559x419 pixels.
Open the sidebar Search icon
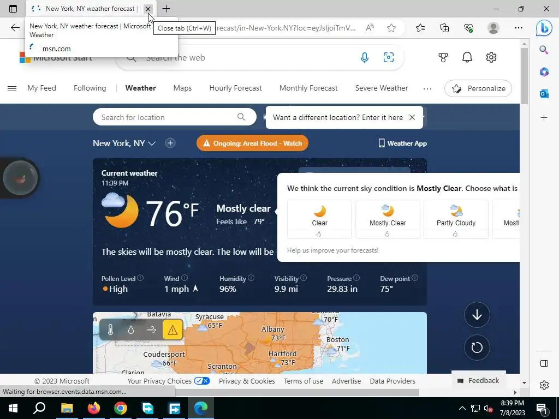pyautogui.click(x=544, y=50)
